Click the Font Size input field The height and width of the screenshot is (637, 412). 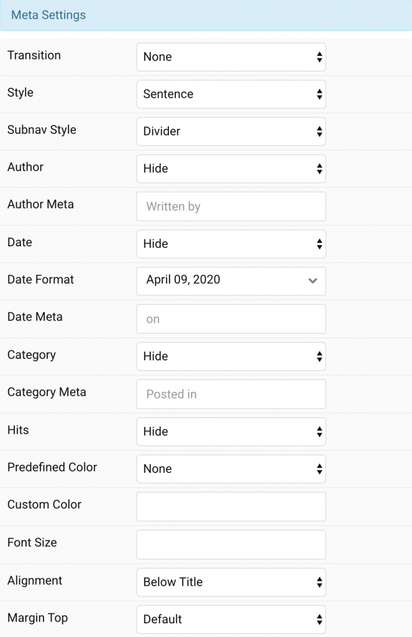[x=230, y=544]
